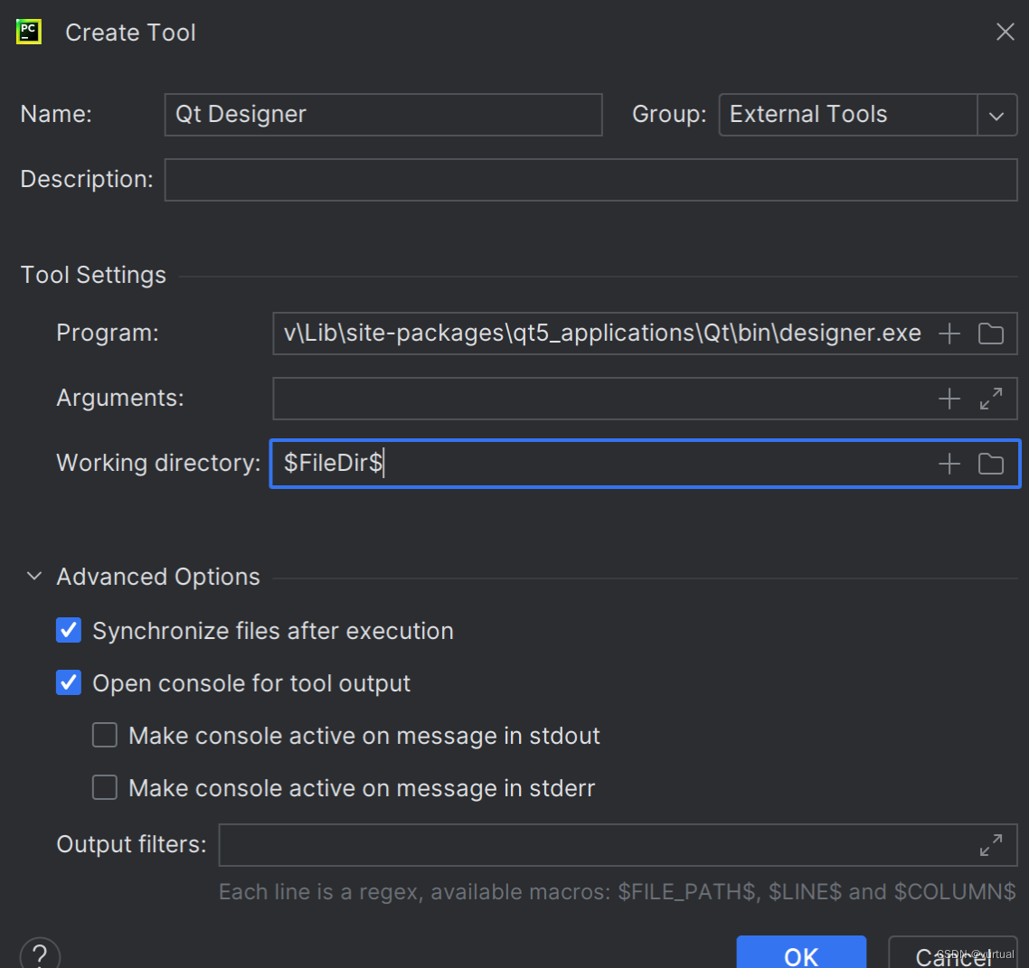1029x968 pixels.
Task: Click the Cancel button
Action: 953,953
